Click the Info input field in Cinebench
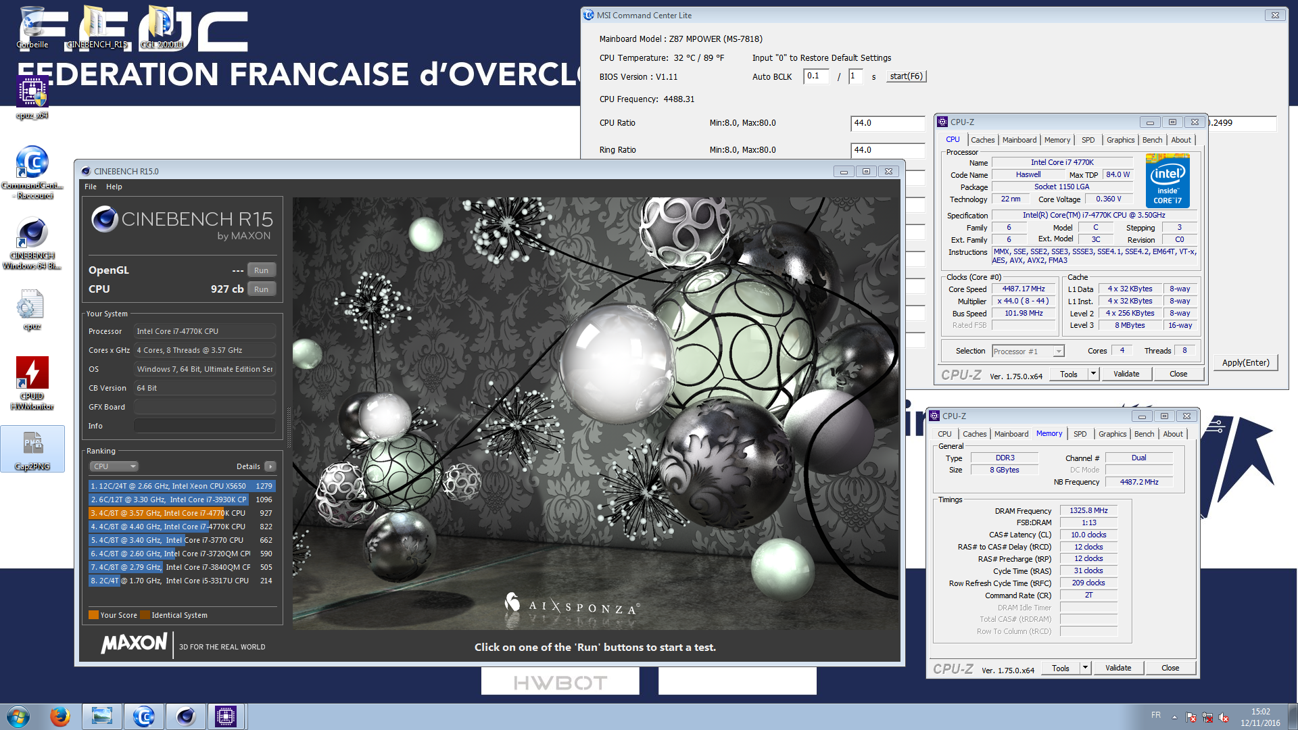 click(205, 426)
